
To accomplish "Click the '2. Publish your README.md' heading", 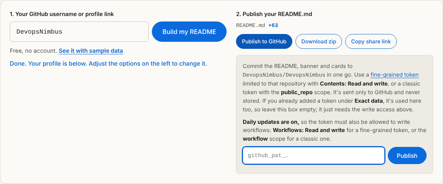I will click(x=274, y=14).
